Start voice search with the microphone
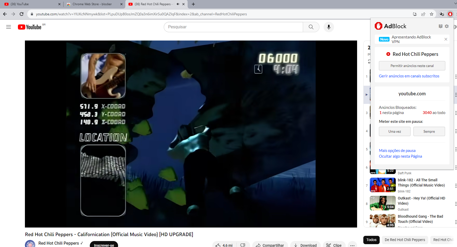 click(x=329, y=27)
